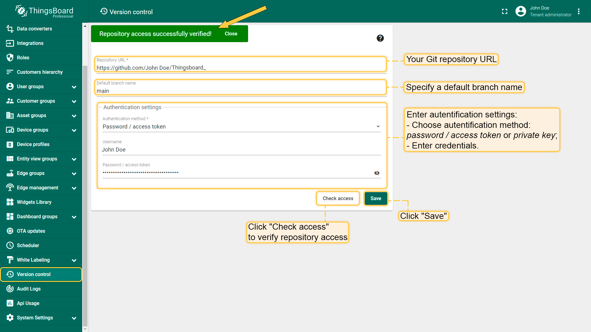Click the Edge groups router icon
This screenshot has width=591, height=332.
click(x=10, y=173)
